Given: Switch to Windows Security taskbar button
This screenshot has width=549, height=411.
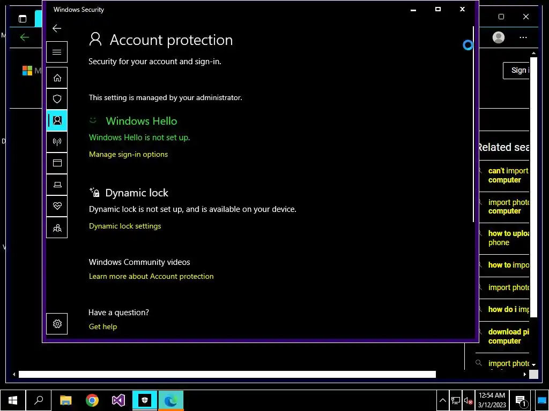Looking at the screenshot, I should coord(145,400).
